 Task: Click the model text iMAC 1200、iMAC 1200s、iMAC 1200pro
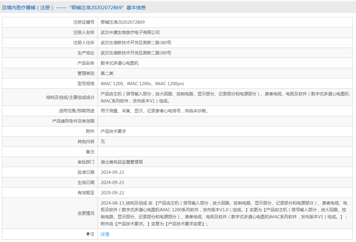tap(142, 84)
